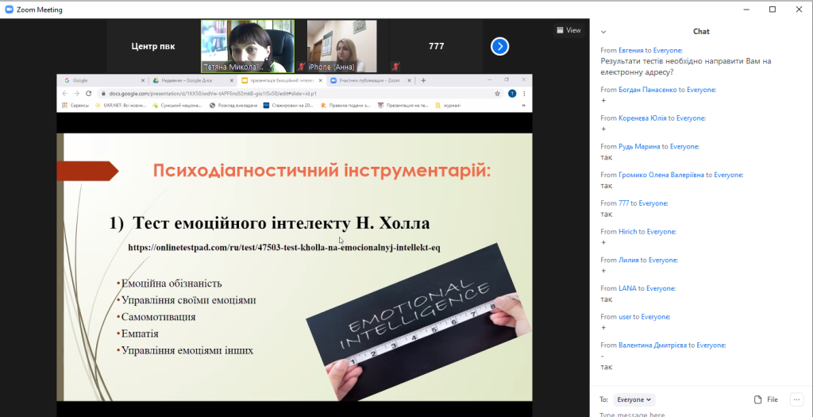Select the Центр пвк participant tile
The image size is (813, 417).
[x=153, y=46]
